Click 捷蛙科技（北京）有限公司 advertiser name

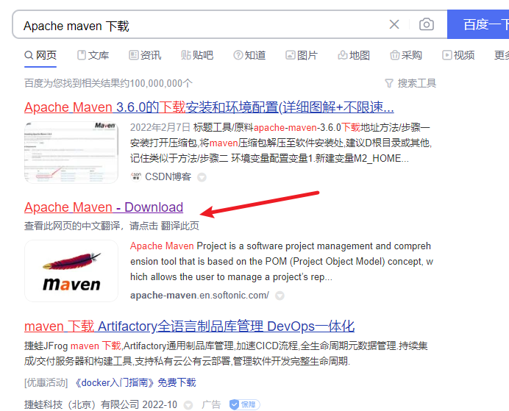pos(82,404)
